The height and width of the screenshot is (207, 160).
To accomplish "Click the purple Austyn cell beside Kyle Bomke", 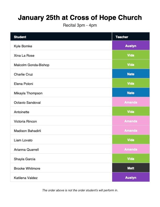I will pyautogui.click(x=131, y=46).
